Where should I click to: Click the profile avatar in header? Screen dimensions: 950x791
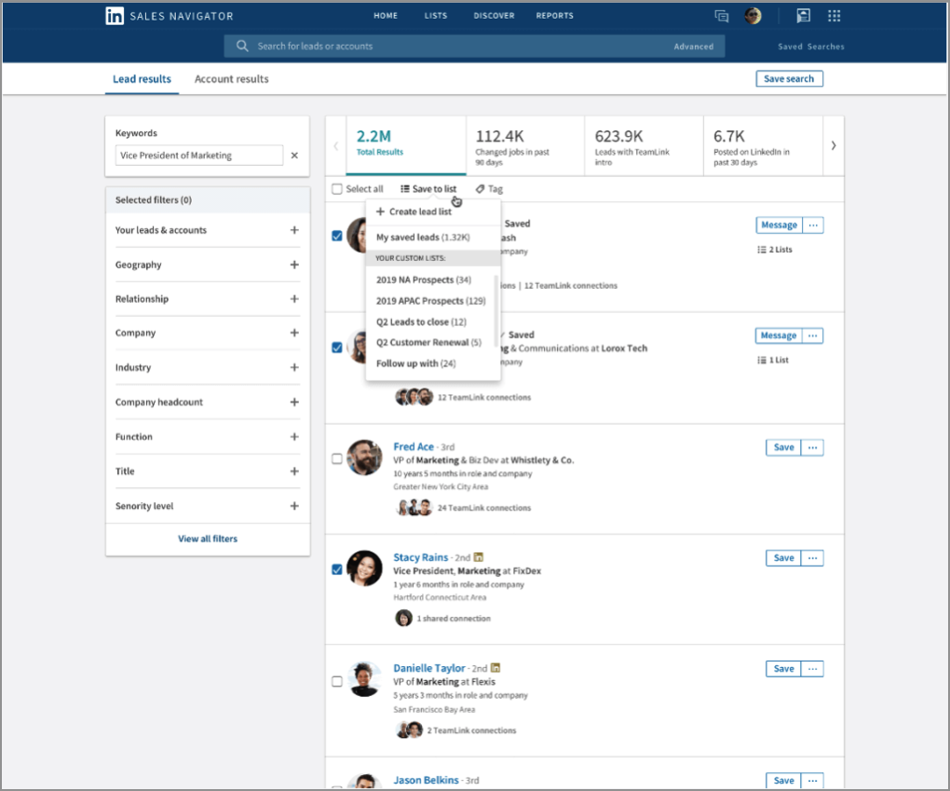pyautogui.click(x=753, y=16)
